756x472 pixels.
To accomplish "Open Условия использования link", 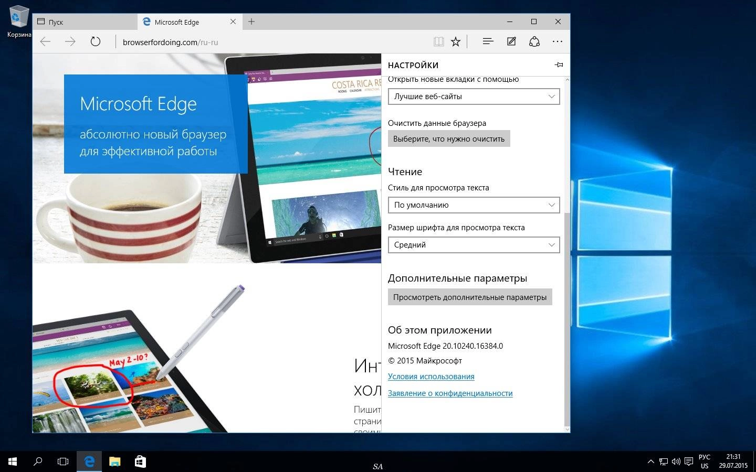I will pos(431,377).
